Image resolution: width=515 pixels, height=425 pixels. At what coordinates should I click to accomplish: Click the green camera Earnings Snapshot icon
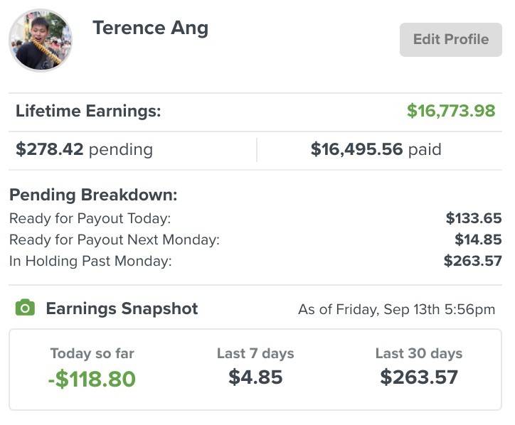pyautogui.click(x=25, y=308)
